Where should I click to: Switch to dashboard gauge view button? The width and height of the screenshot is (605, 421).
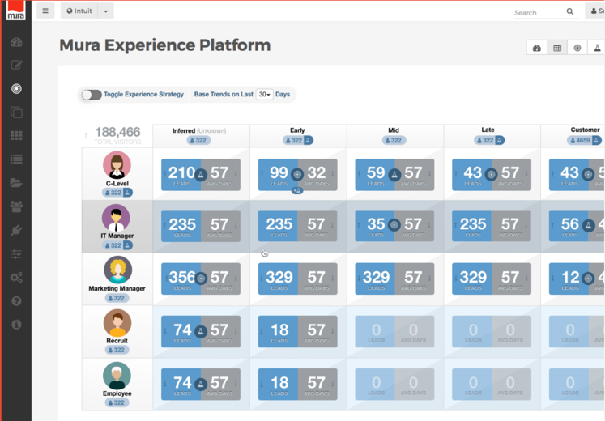pyautogui.click(x=537, y=48)
